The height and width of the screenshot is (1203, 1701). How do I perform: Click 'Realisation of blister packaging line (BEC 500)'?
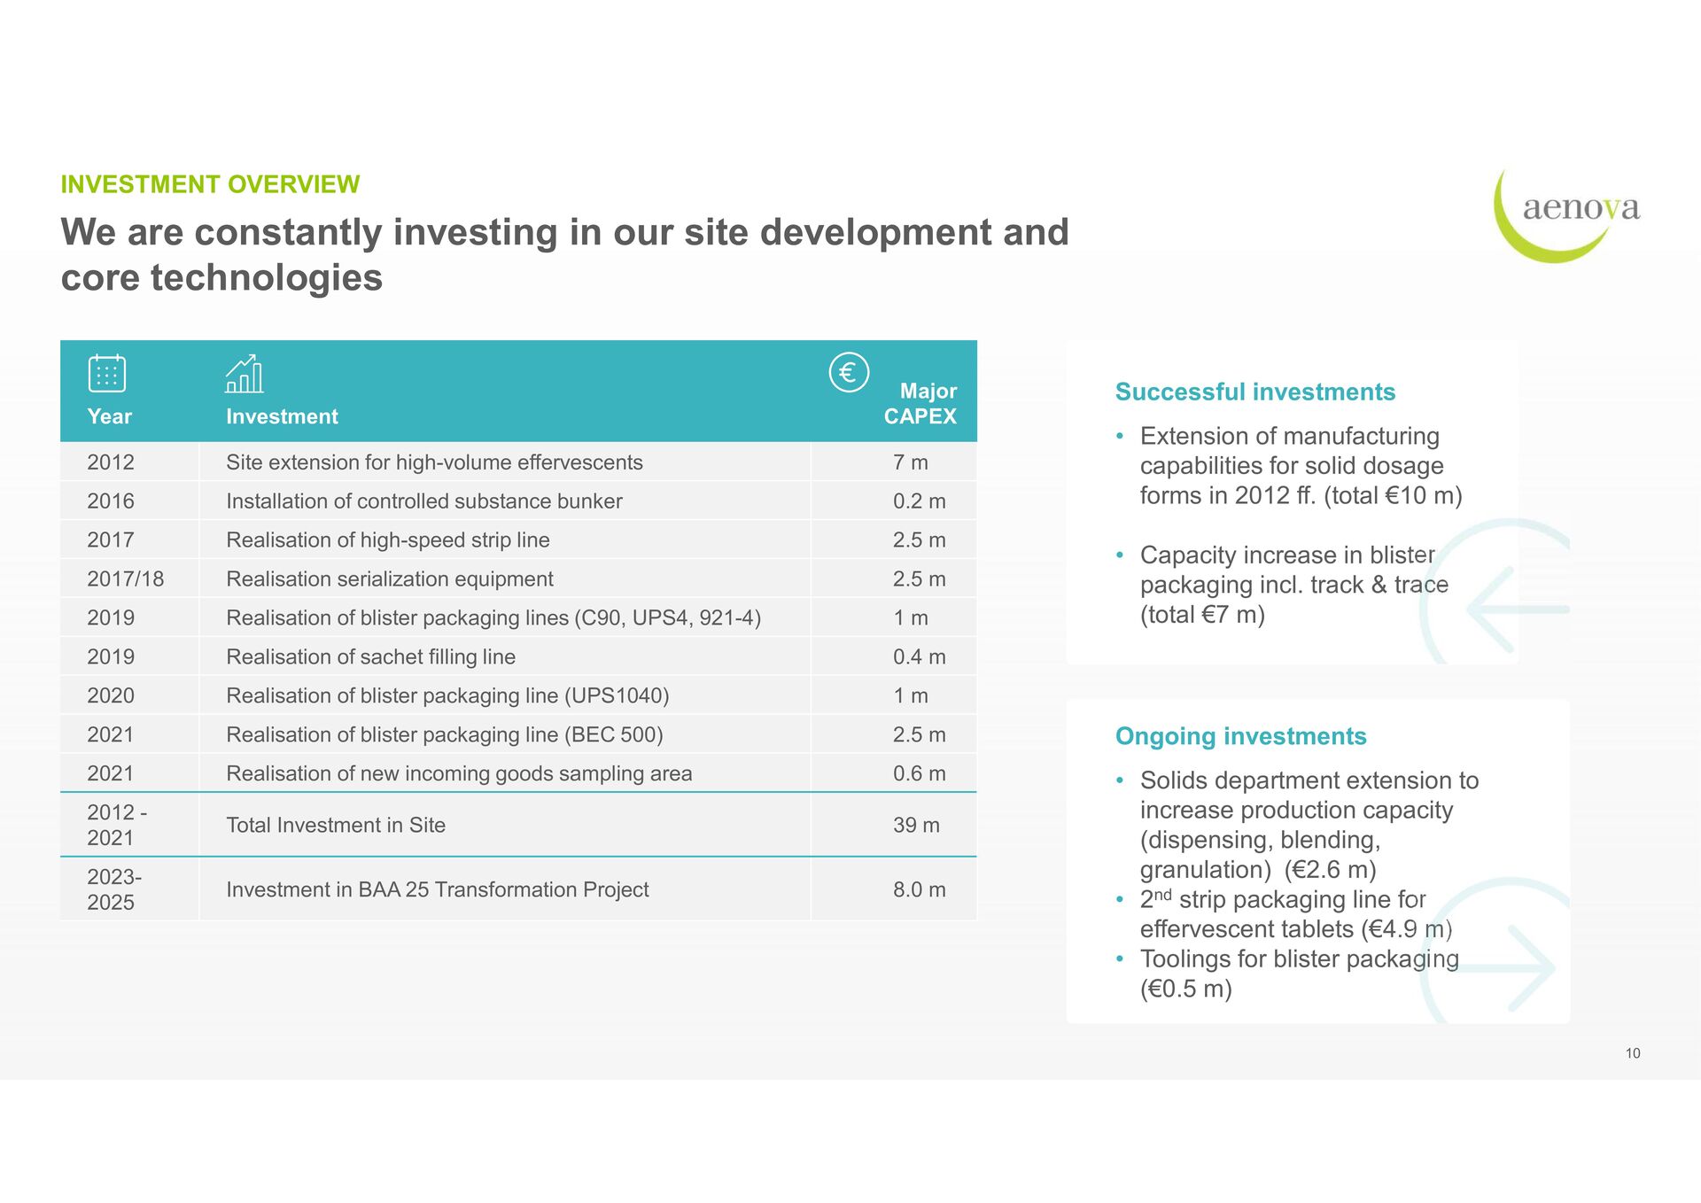(x=445, y=735)
